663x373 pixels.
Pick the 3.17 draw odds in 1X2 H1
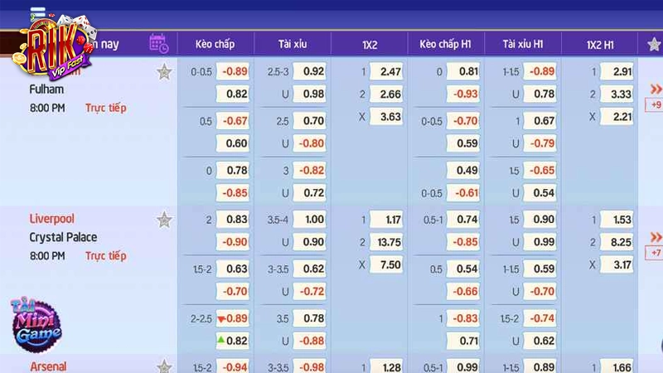coord(617,264)
